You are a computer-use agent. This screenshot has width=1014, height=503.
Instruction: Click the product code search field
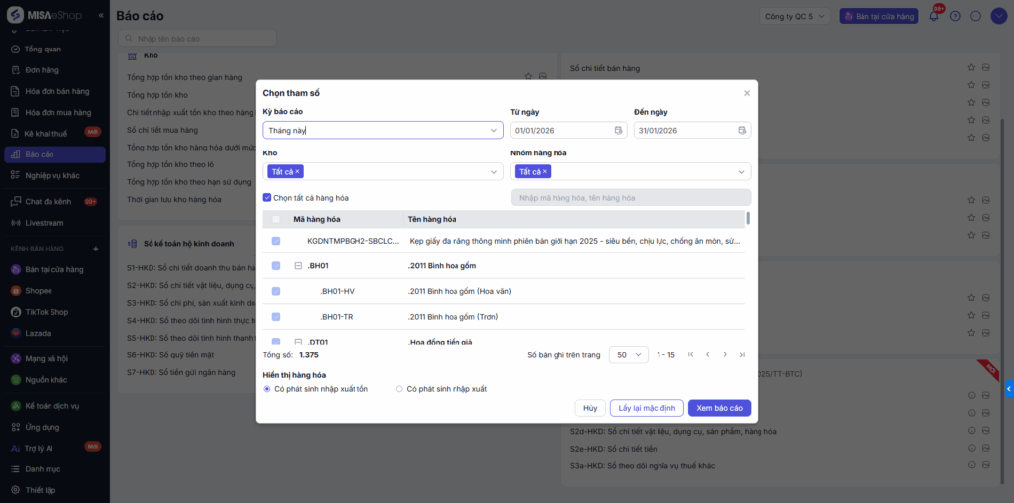click(630, 198)
